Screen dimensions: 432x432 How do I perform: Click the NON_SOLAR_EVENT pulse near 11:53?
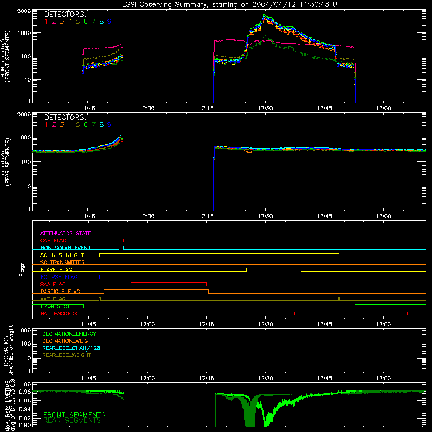coord(121,248)
